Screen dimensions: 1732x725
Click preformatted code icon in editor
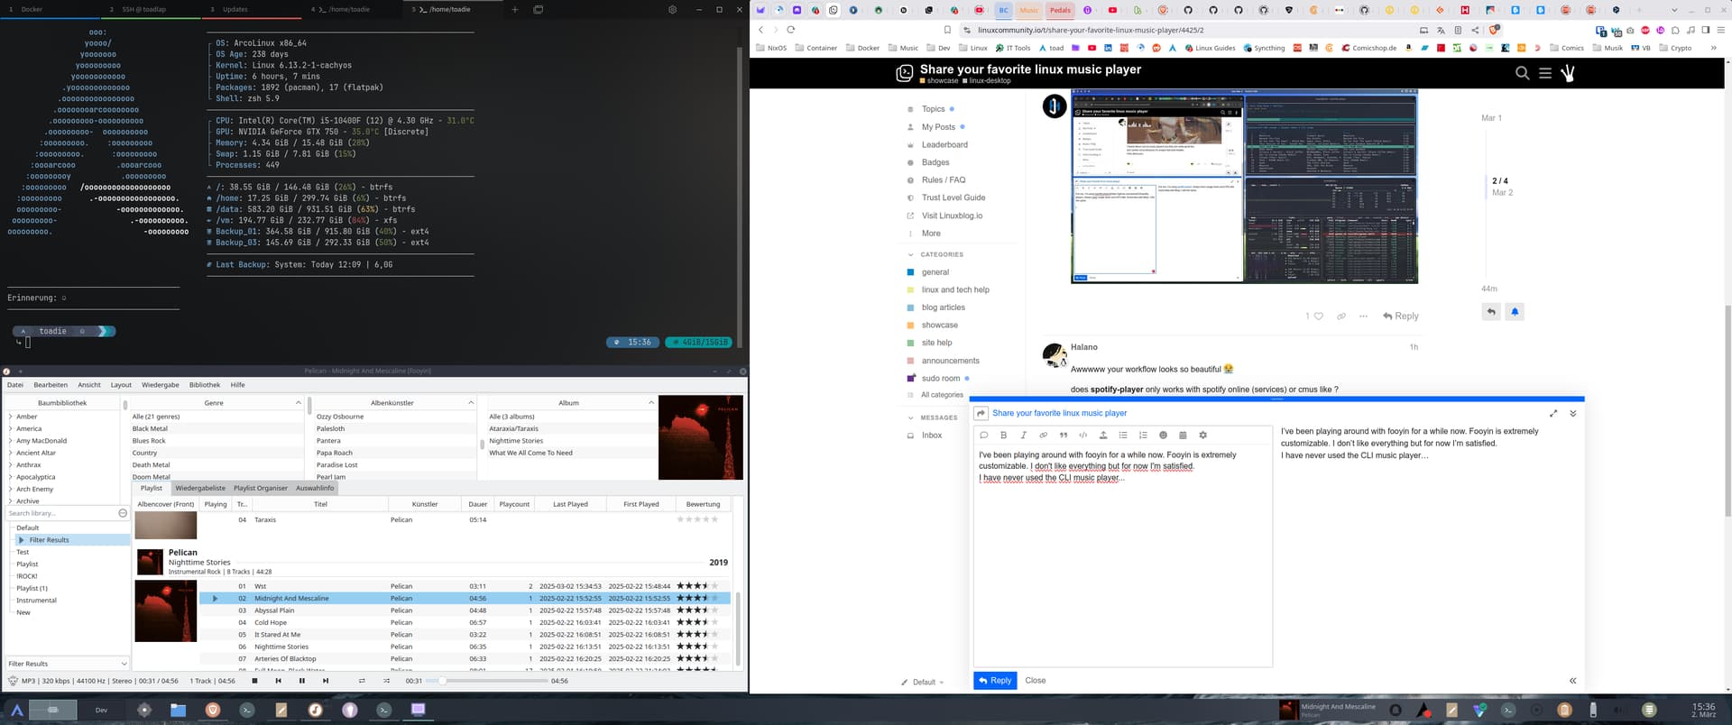pyautogui.click(x=1082, y=435)
